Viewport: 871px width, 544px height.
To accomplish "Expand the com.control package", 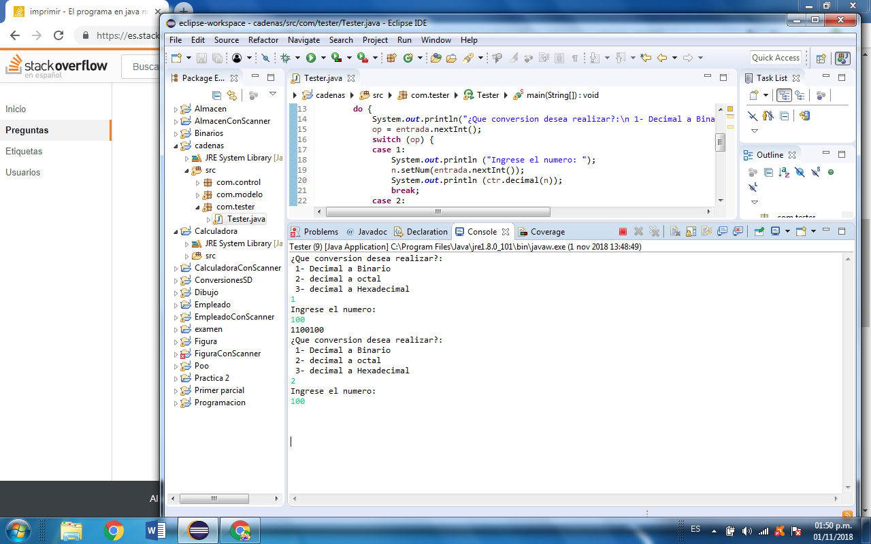I will [x=197, y=182].
